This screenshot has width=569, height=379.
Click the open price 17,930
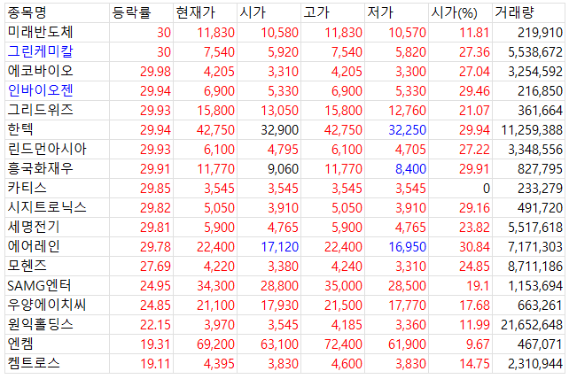point(279,306)
